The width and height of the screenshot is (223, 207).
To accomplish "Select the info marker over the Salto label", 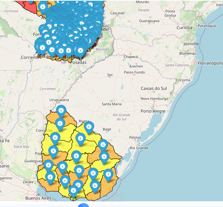I will (60, 124).
